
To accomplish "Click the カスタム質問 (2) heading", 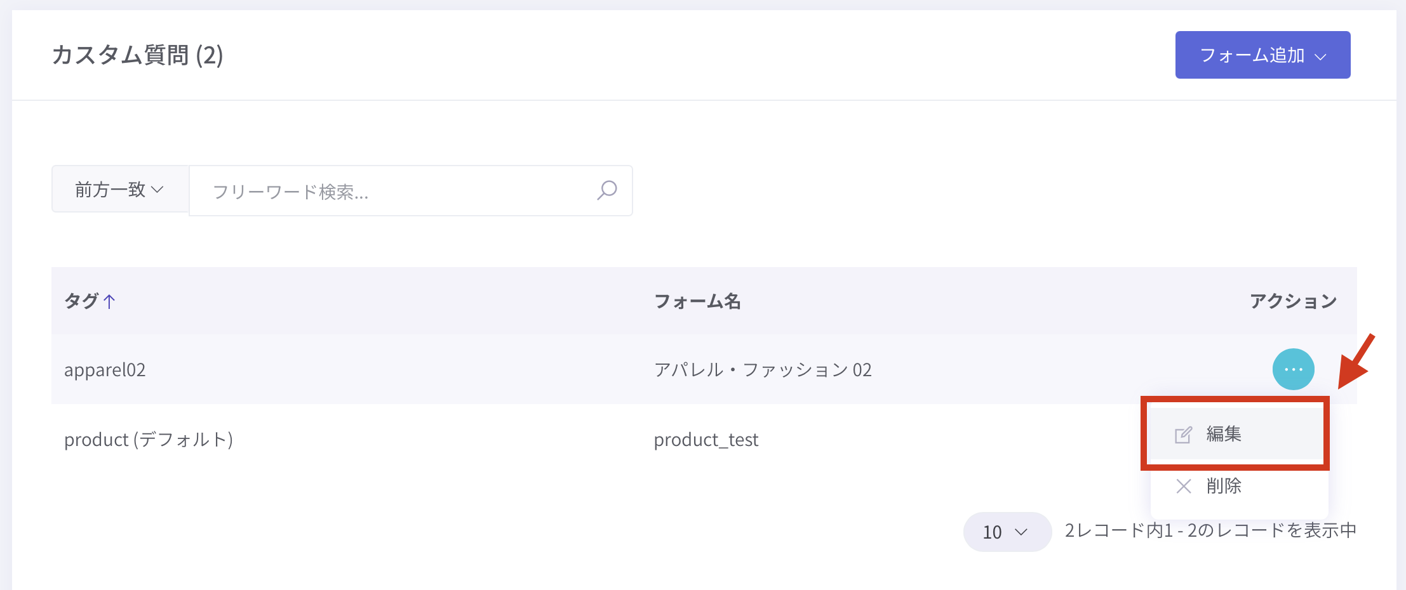I will click(x=137, y=55).
